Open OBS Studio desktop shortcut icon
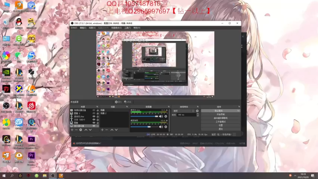The image size is (318, 179). click(6, 107)
